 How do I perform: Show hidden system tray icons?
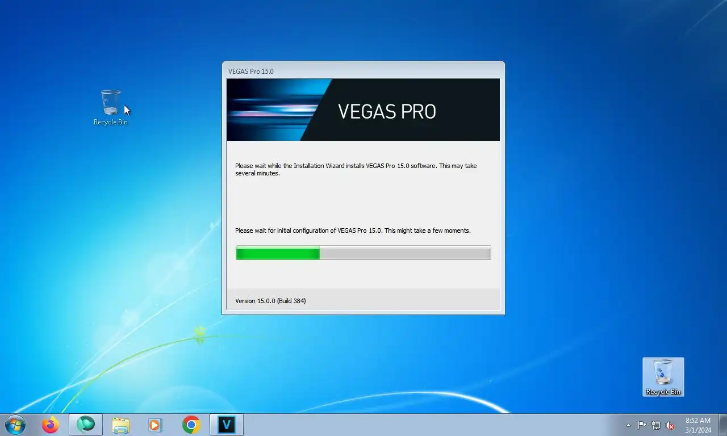click(628, 425)
